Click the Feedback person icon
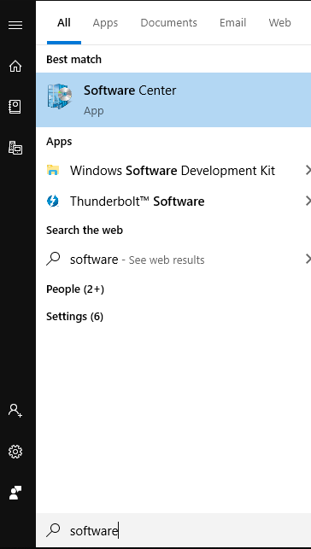Image resolution: width=311 pixels, height=549 pixels. click(x=15, y=493)
